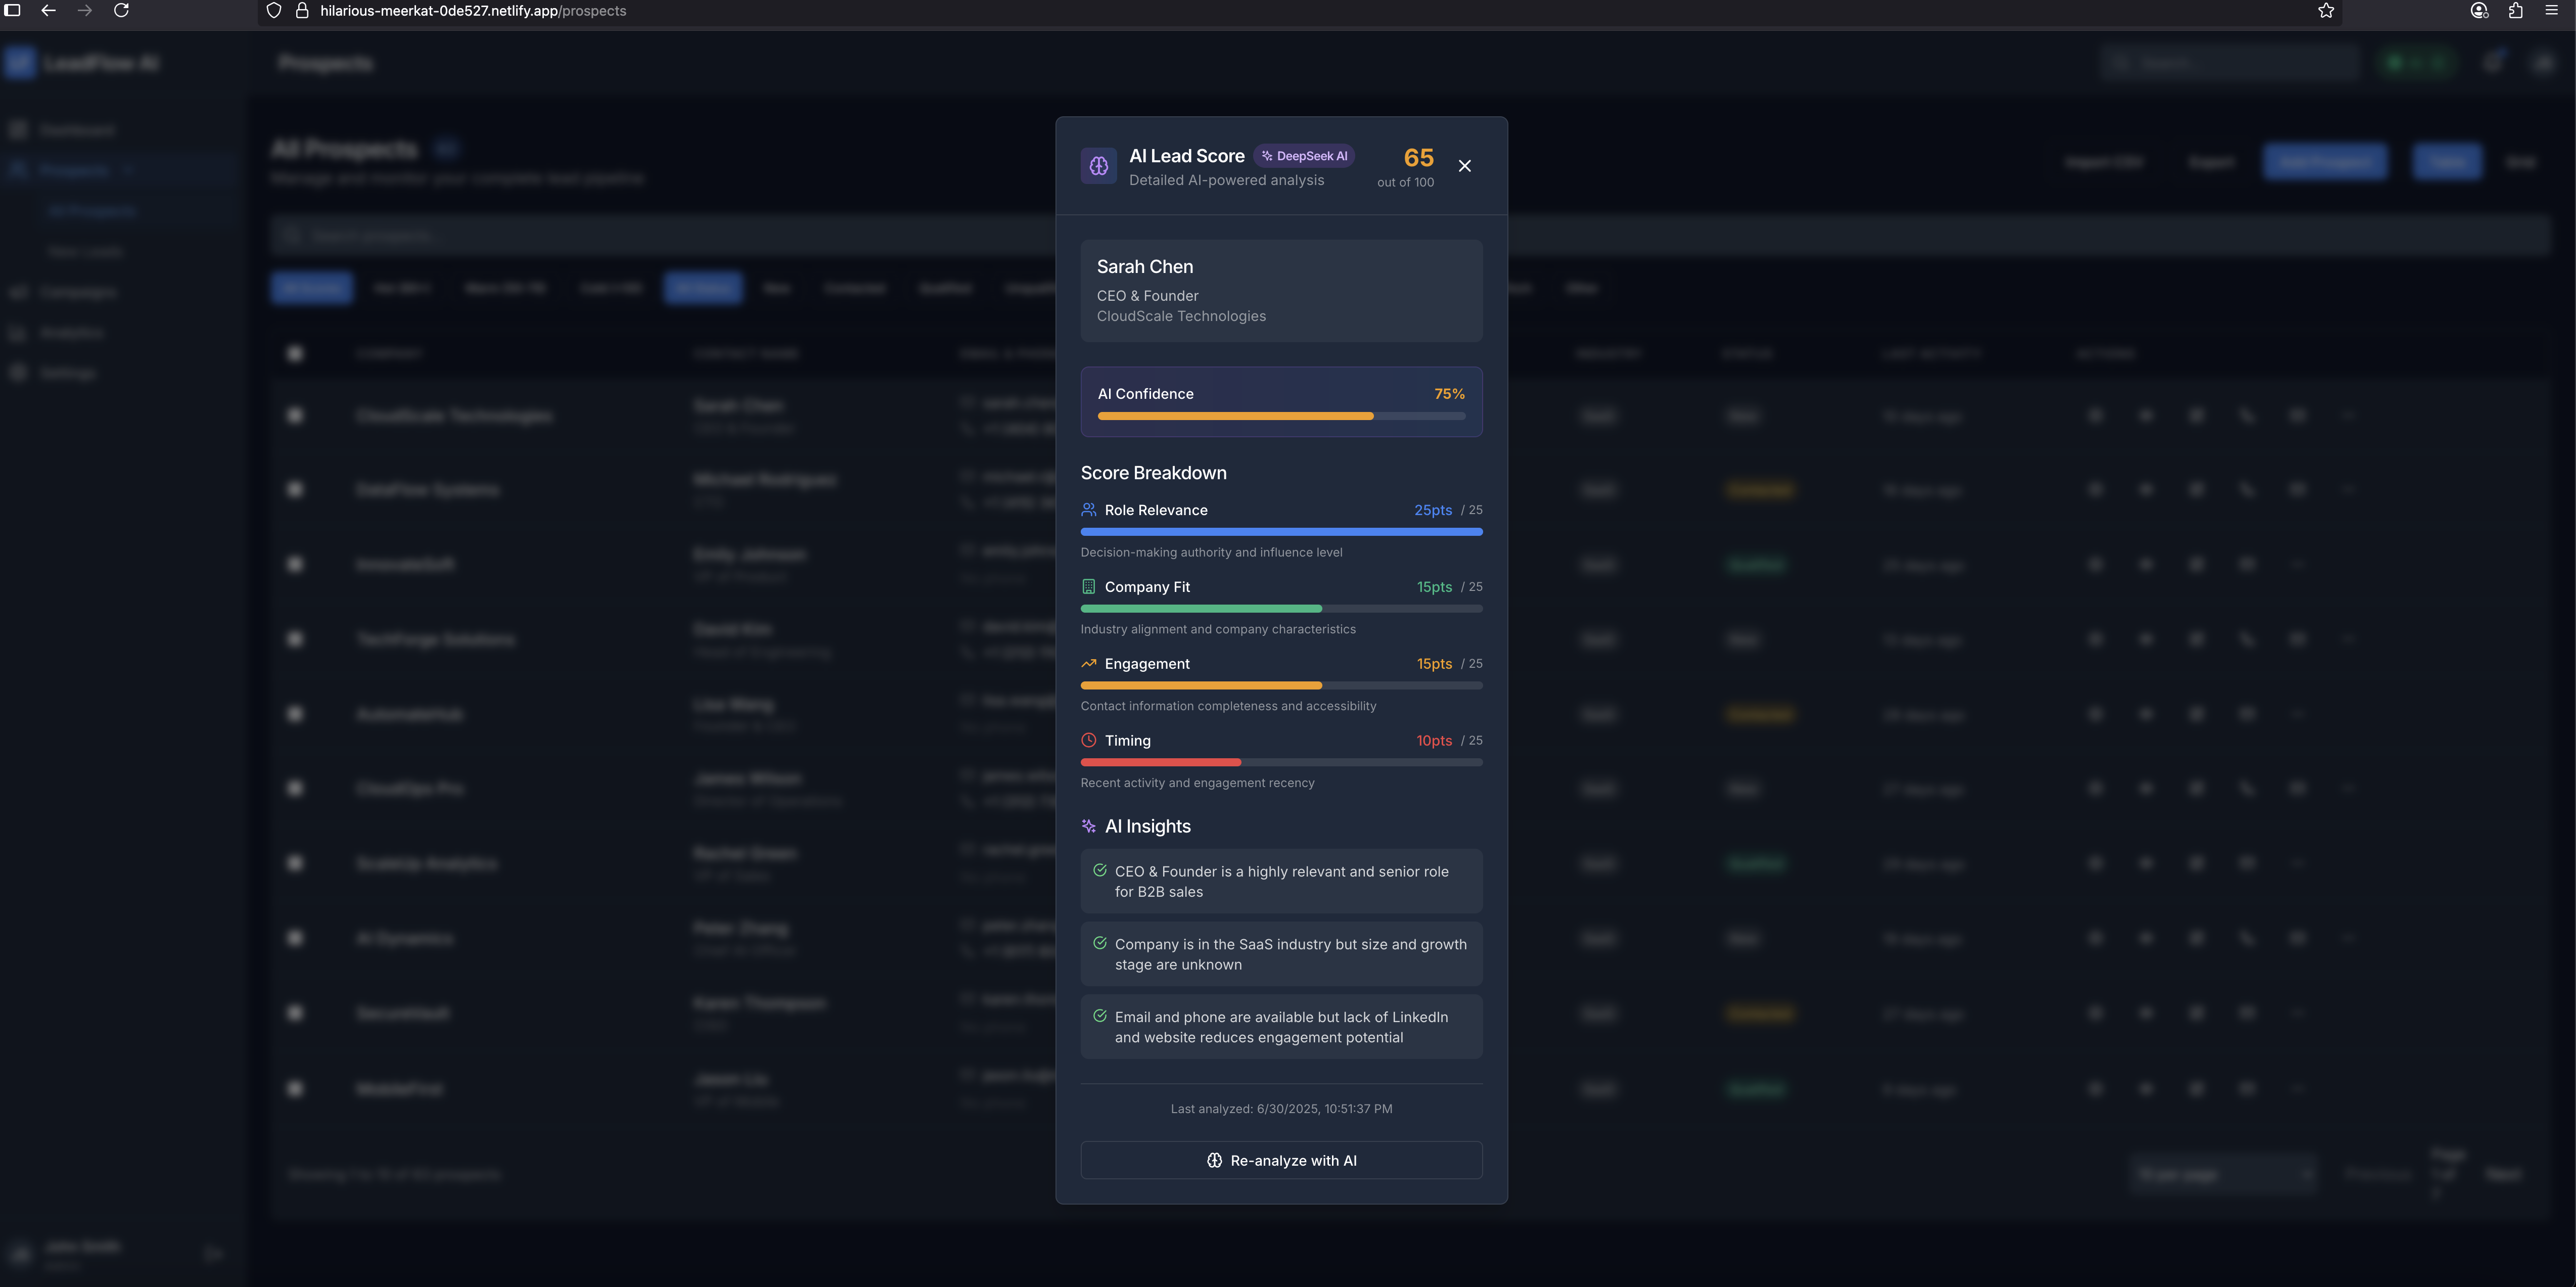Click the Timing clock icon
Screen dimensions: 2576x1287
[1088, 741]
